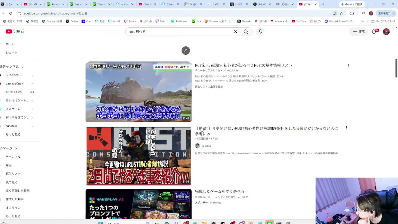Viewport: 398px width, 224px height.
Task: Play the 2日間でやるべき事 video thumbnail
Action: [x=138, y=156]
